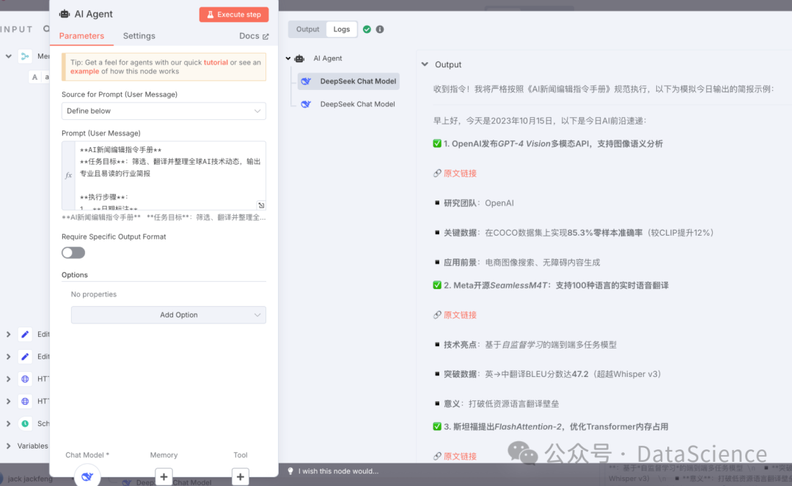Screen dimensions: 792x486
Task: Open Source for Prompt dropdown
Action: 164,111
